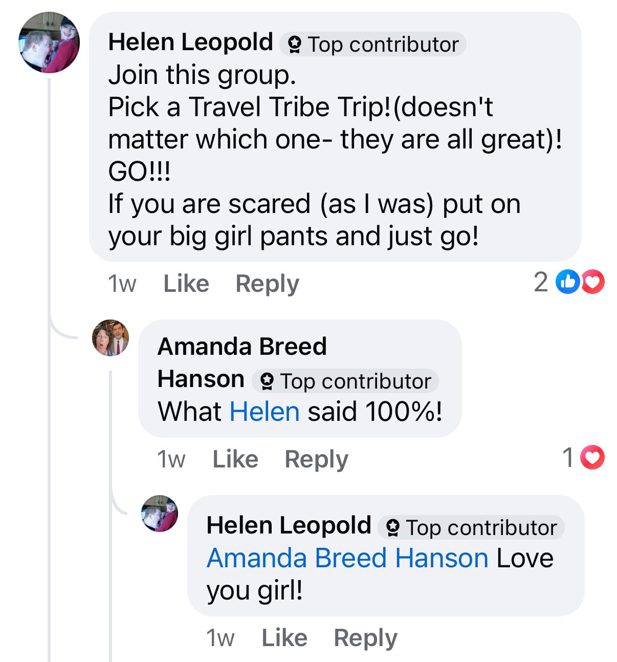617x662 pixels.
Task: Click Amanda's Top contributor badge
Action: [x=346, y=381]
